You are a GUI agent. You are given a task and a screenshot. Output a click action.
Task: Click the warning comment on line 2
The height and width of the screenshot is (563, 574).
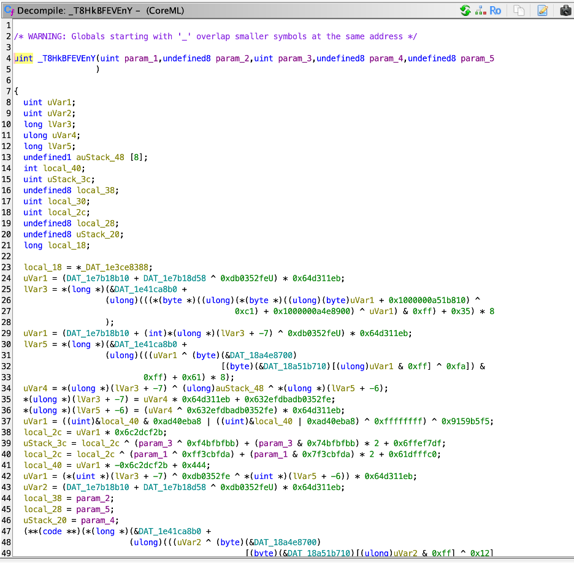[215, 36]
